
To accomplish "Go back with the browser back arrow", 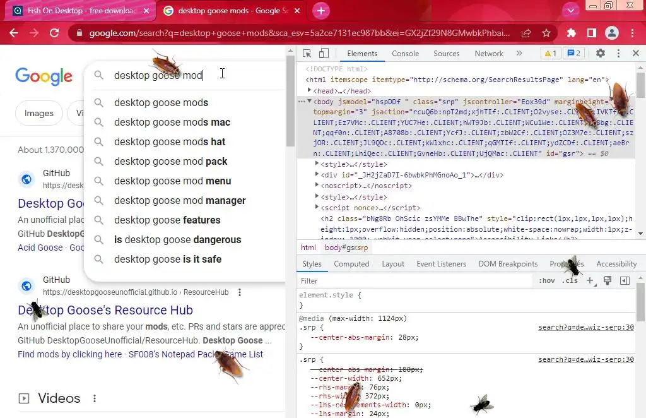I will pos(14,33).
